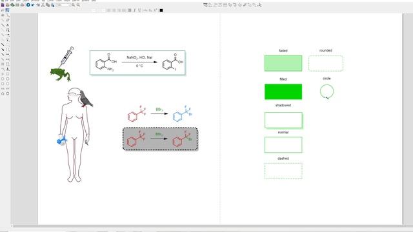This screenshot has height=232, width=413.
Task: Select the Cyclobutane ring tool
Action: tap(8, 74)
